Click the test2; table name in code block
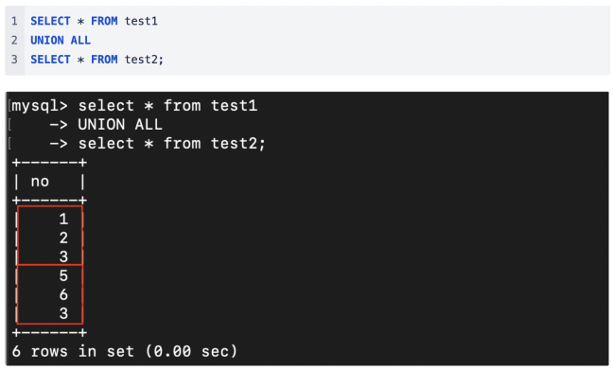 click(144, 59)
